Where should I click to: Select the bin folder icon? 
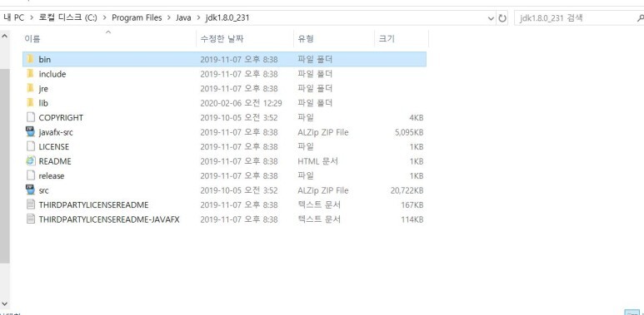[30, 59]
